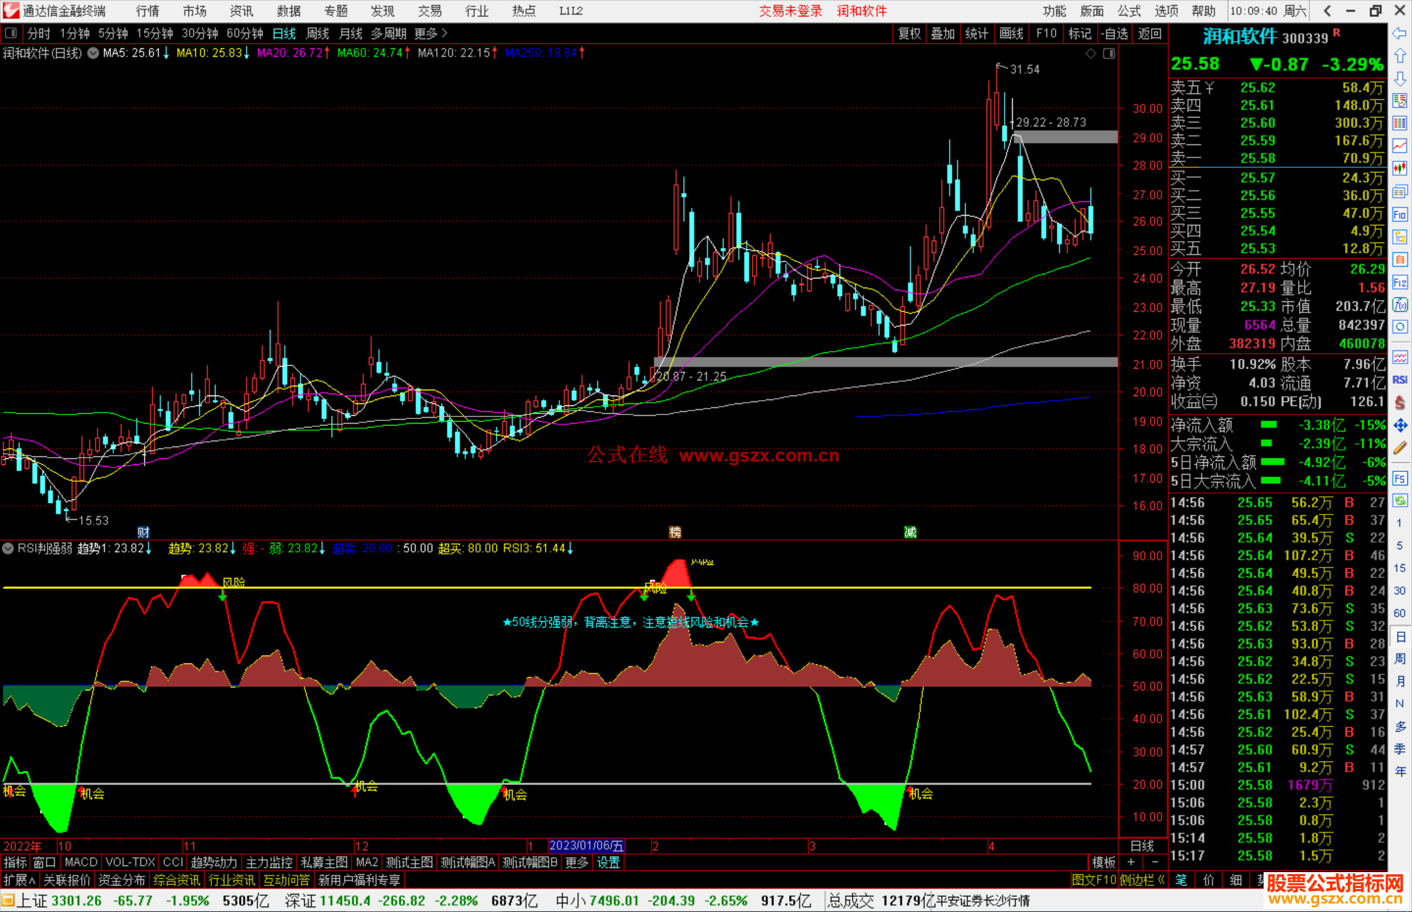Viewport: 1412px width, 912px height.
Task: Click the 复权 button
Action: coord(909,33)
